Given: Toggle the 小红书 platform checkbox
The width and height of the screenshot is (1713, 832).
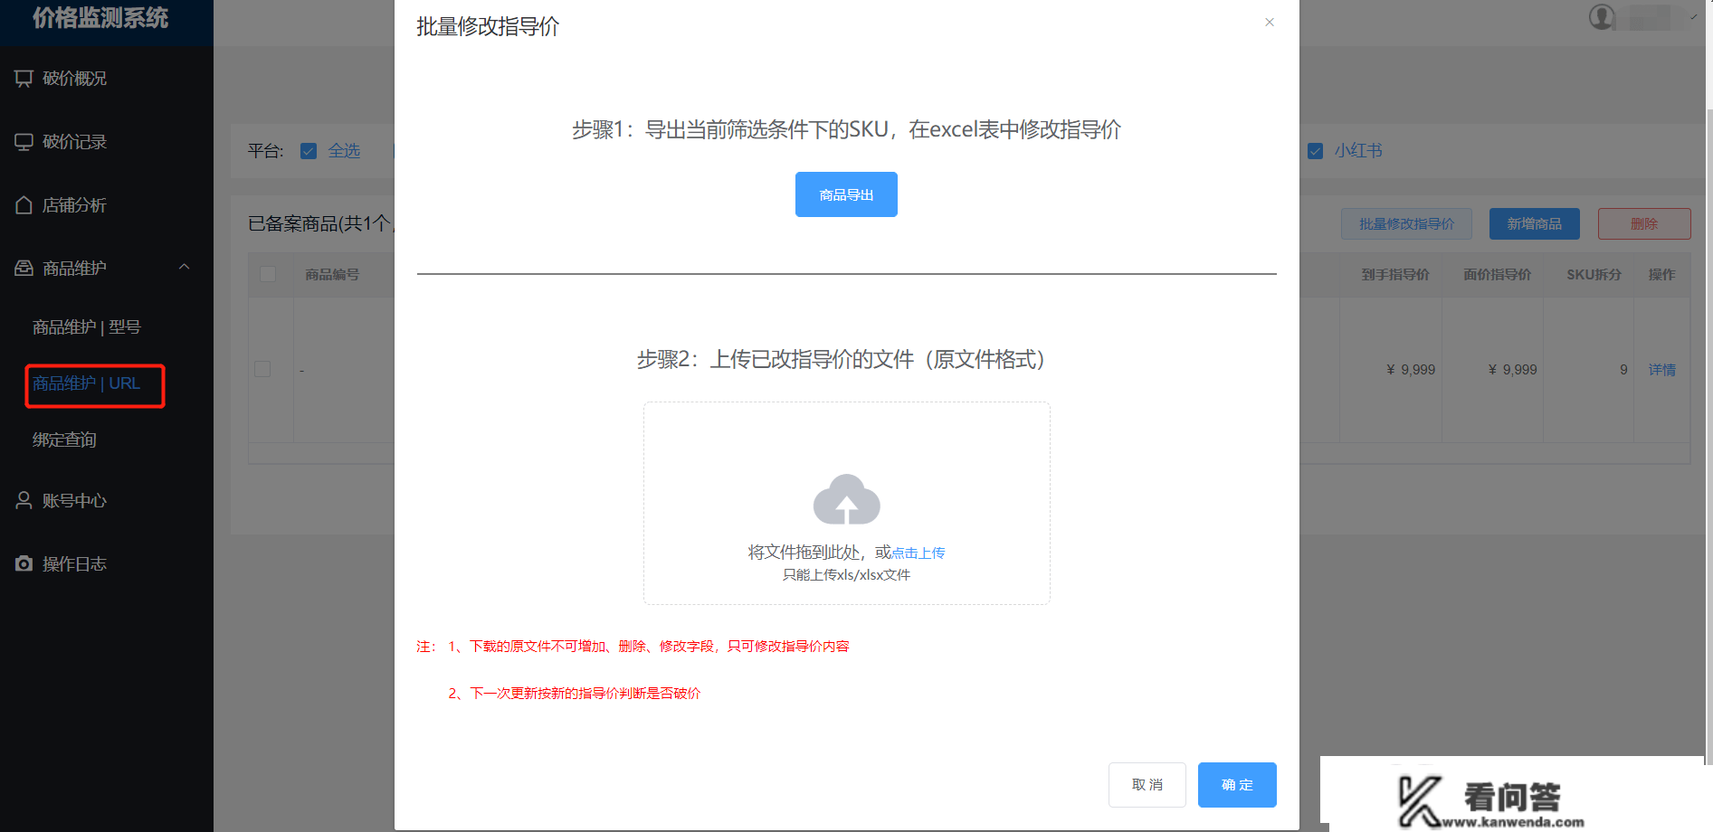Looking at the screenshot, I should click(1315, 151).
